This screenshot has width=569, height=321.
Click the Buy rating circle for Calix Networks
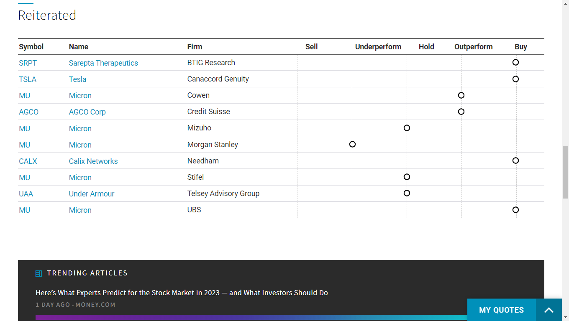tap(515, 160)
